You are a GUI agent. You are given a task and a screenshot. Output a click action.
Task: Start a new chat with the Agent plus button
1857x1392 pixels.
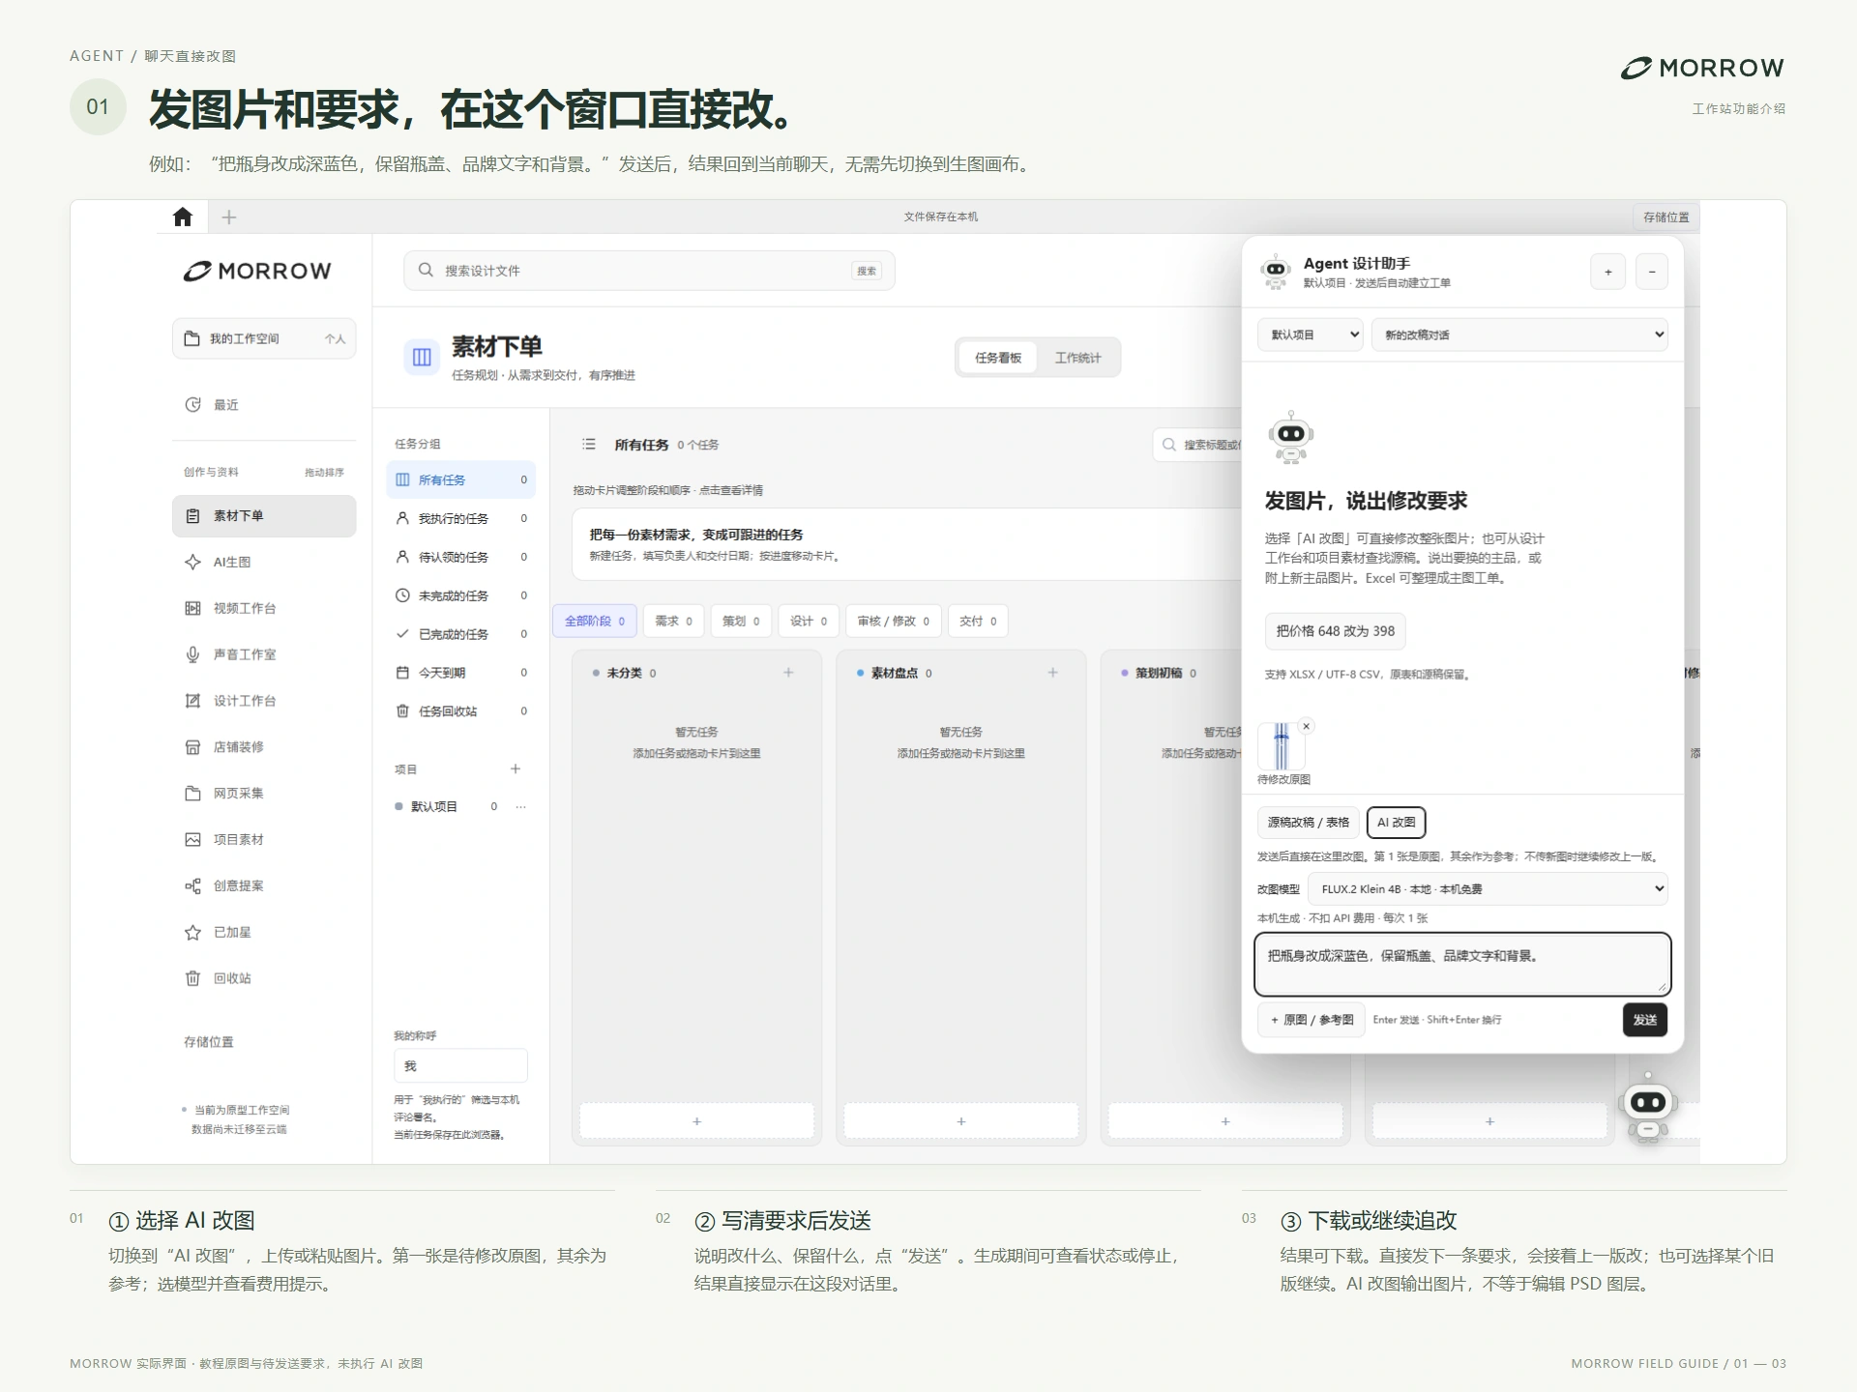coord(1607,273)
